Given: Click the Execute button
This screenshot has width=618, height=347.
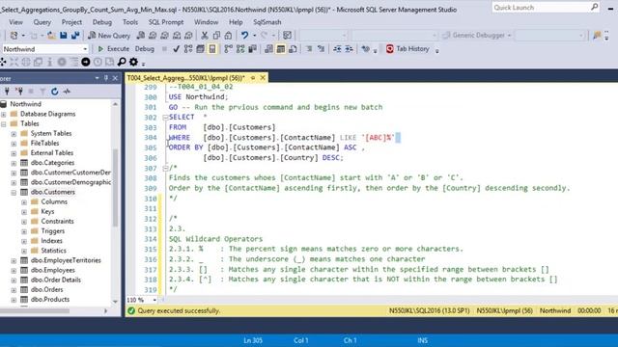Looking at the screenshot, I should pos(114,49).
